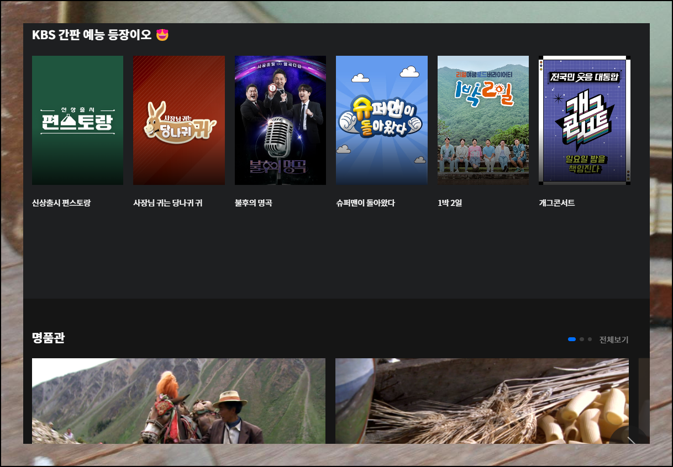The width and height of the screenshot is (673, 467).
Task: Open the 명품관 video with wheat and pasta
Action: click(x=482, y=401)
